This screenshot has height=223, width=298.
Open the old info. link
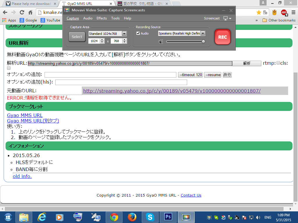click(22, 176)
